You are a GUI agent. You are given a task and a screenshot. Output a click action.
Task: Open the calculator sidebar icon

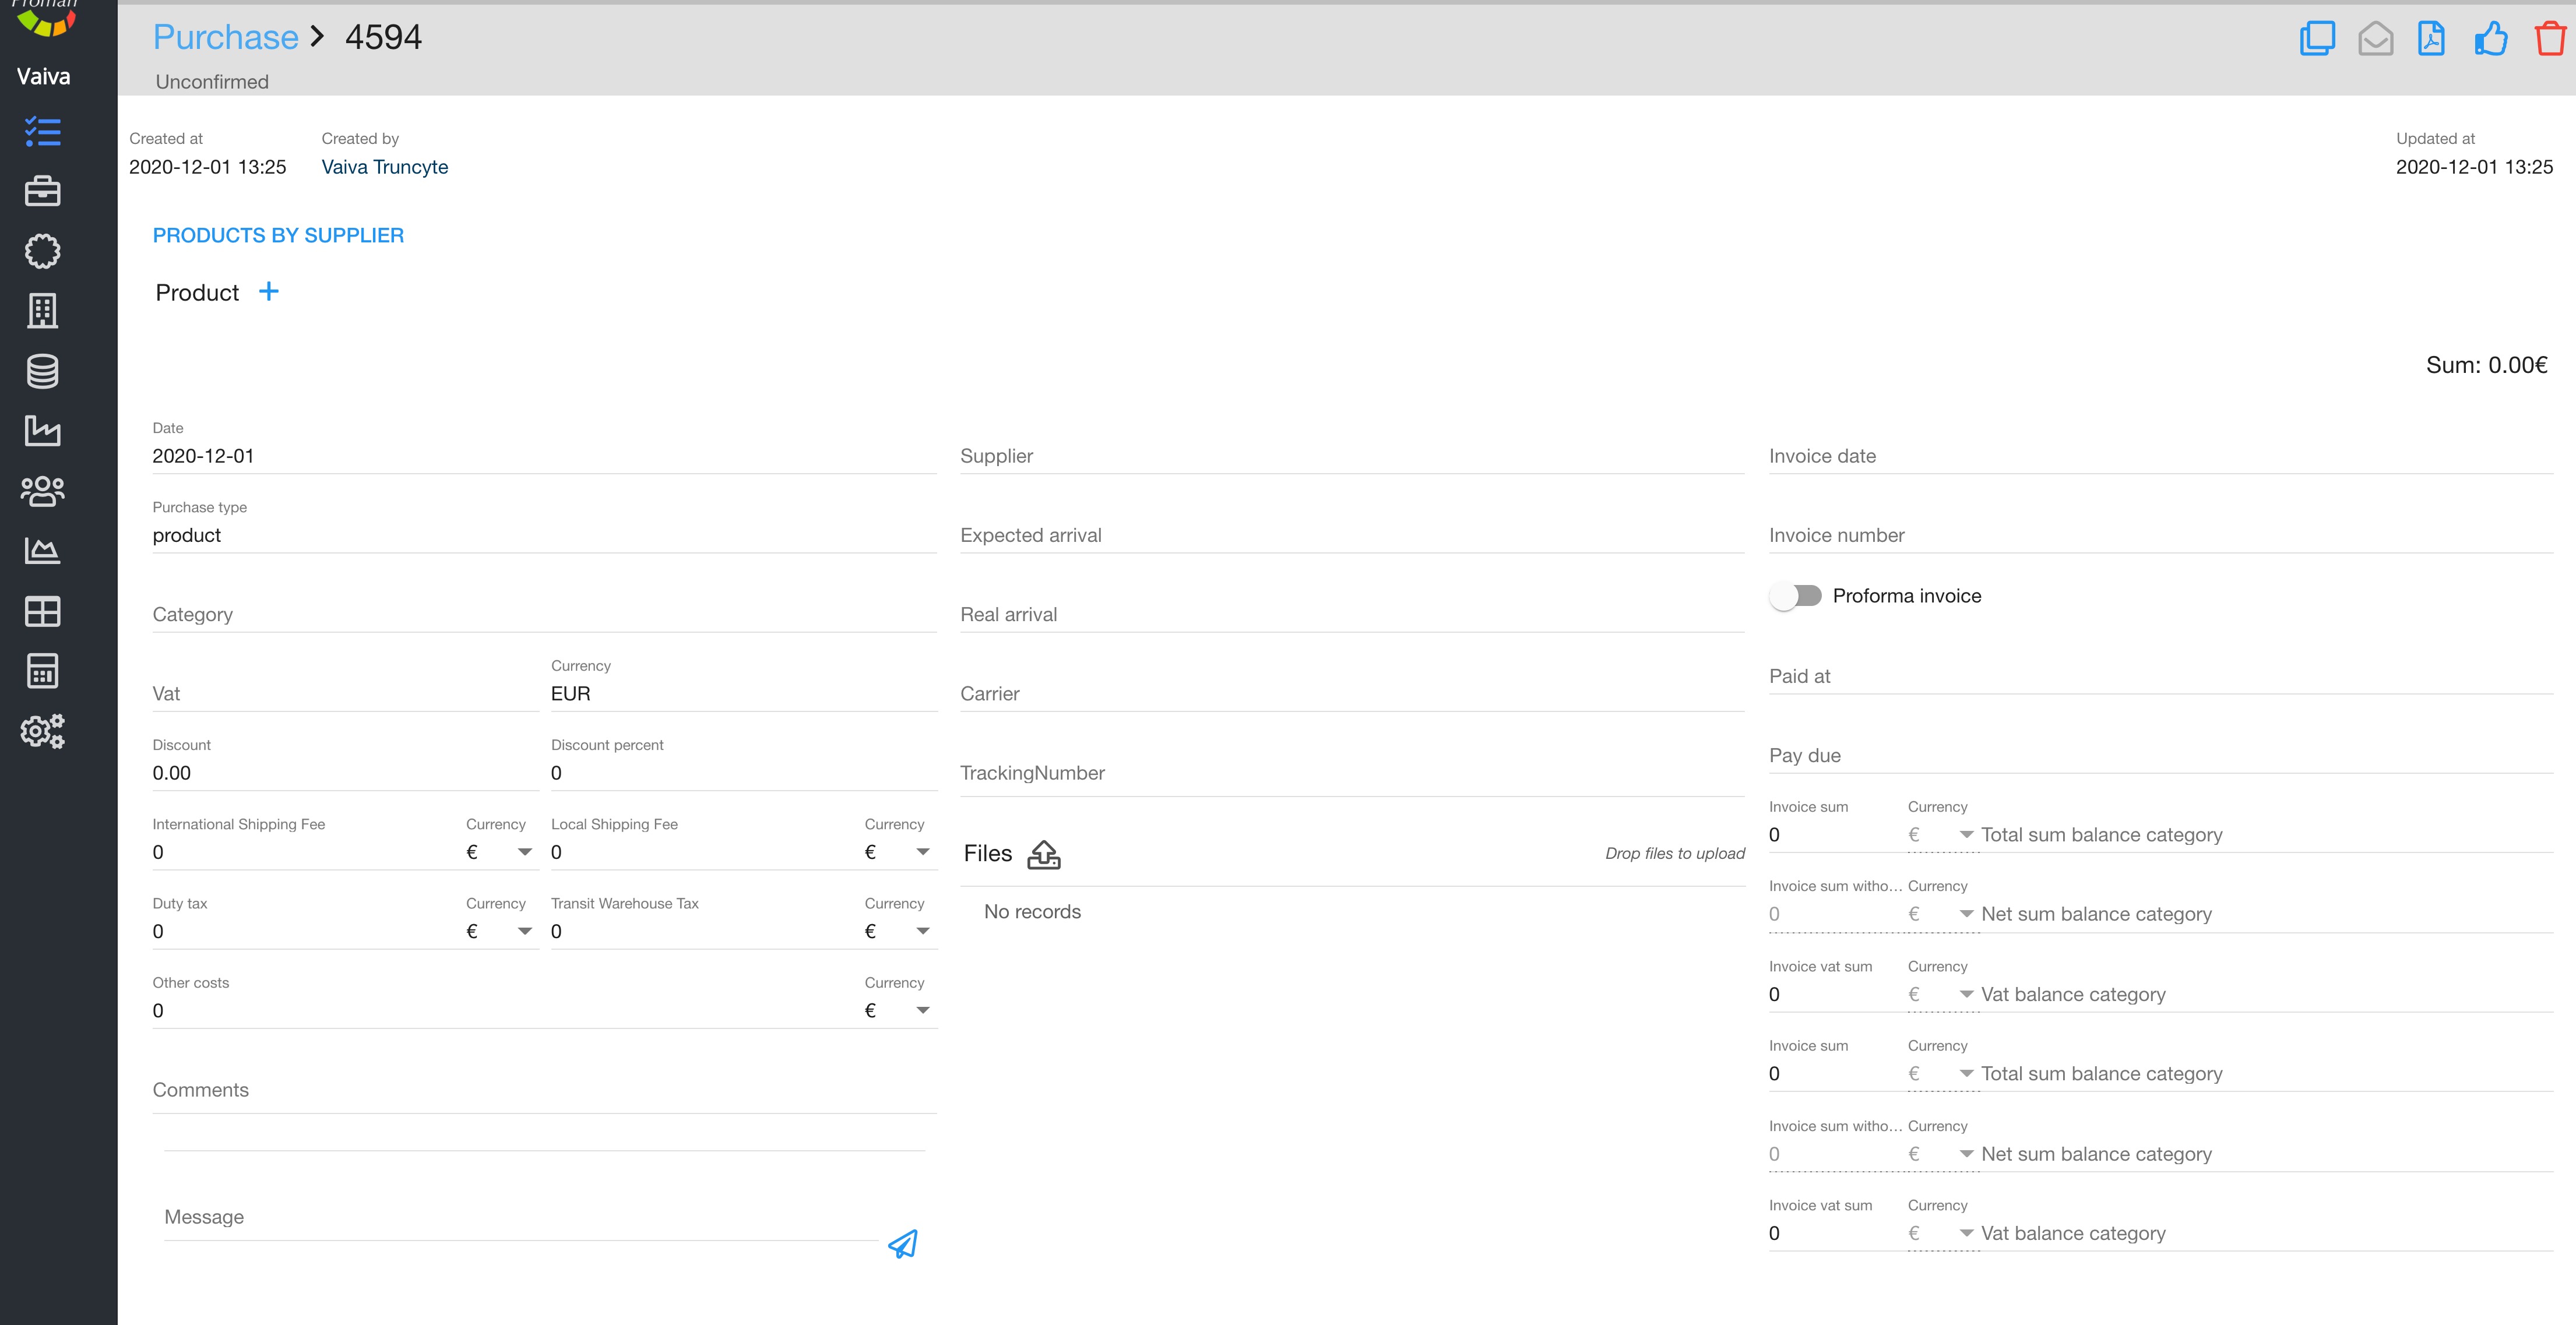(x=42, y=671)
